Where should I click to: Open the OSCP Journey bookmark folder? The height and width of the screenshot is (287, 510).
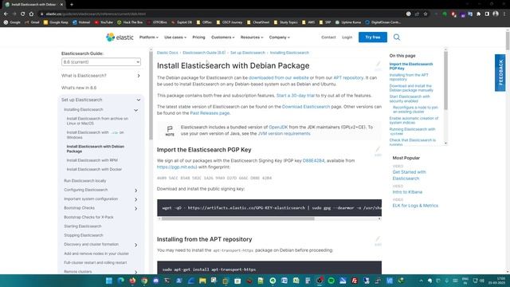tap(229, 22)
